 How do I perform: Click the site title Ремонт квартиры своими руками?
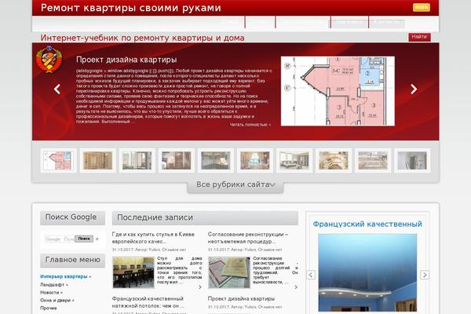coord(131,8)
